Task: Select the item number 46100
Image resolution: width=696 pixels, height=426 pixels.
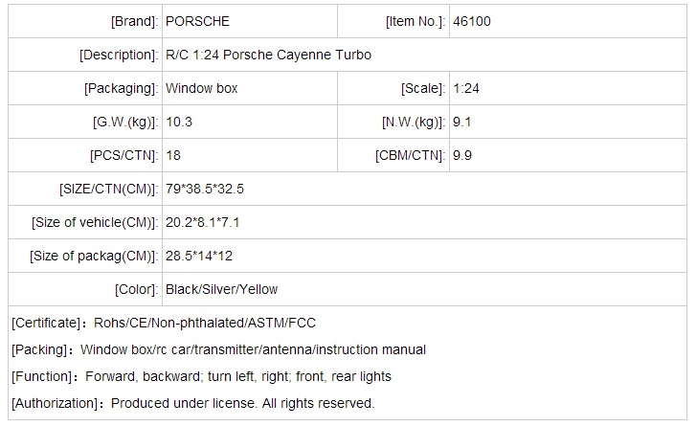Action: (474, 21)
